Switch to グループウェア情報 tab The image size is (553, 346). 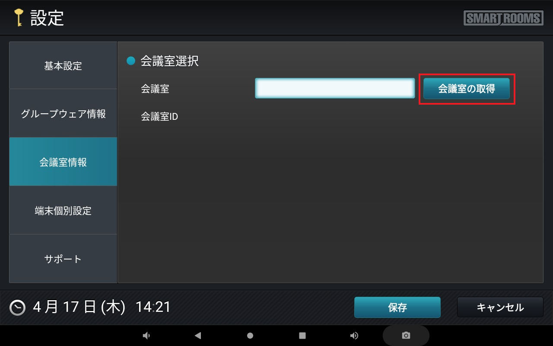[x=63, y=114]
